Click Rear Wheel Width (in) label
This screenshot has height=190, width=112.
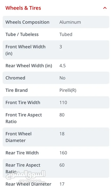29,66
